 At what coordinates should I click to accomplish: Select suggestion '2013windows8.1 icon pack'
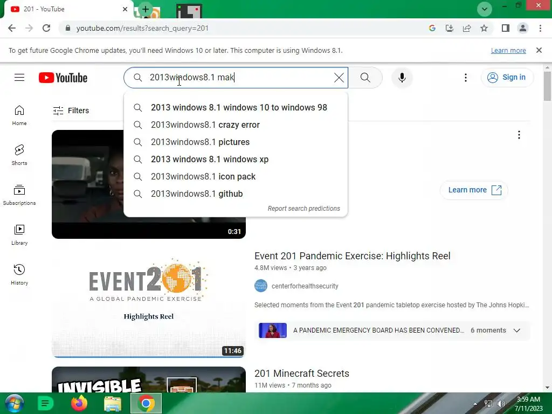click(236, 176)
